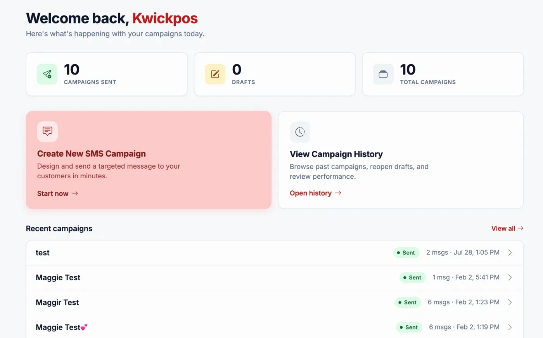
Task: Click the 10 Campaigns Sent stat card
Action: (107, 74)
